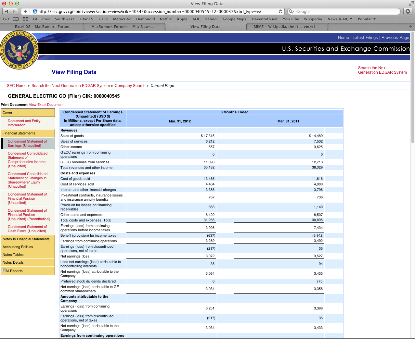
Task: Click Print Document link
Action: [14, 105]
